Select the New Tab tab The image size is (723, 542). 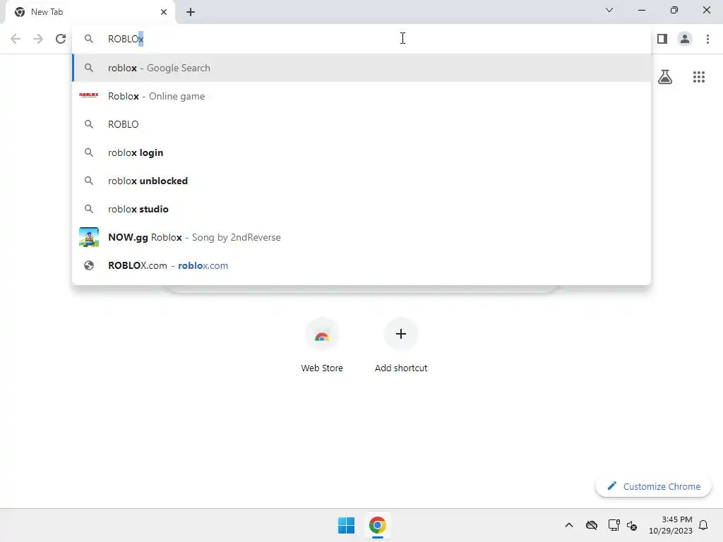tap(90, 12)
